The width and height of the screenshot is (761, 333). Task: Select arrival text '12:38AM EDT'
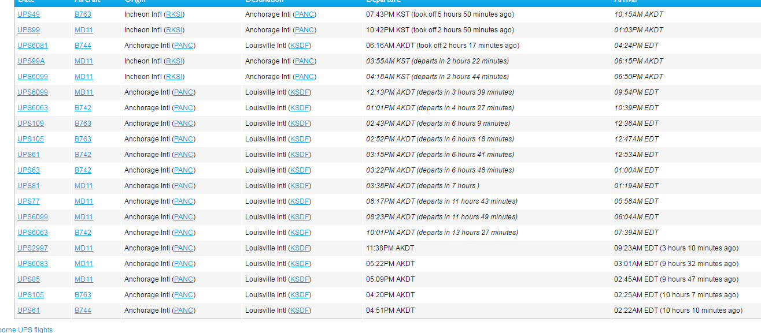tap(636, 124)
